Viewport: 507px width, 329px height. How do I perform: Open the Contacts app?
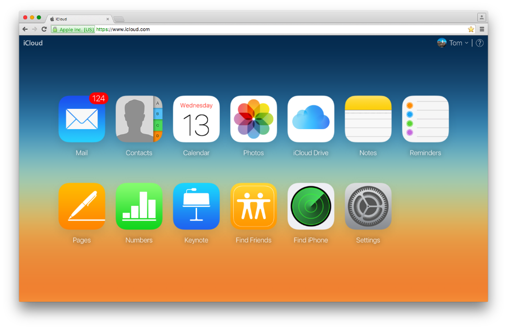pos(139,119)
